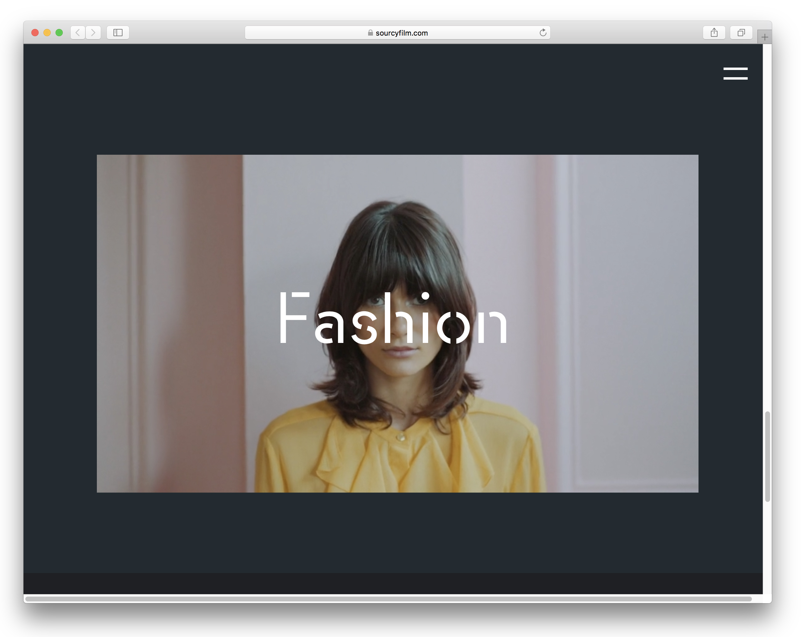Reload the page with refresh icon
This screenshot has height=637, width=802.
tap(543, 33)
